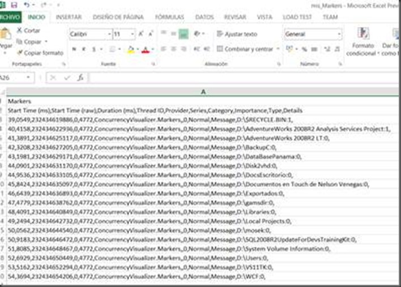Image resolution: width=401 pixels, height=287 pixels.
Task: Click the Redo arrow icon
Action: 44,5
